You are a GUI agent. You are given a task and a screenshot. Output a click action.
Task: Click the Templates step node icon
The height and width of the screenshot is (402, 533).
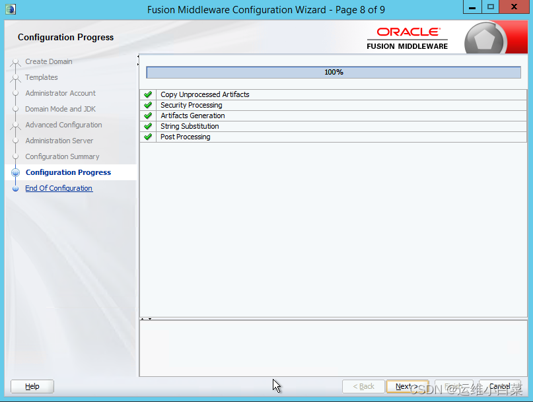(x=15, y=78)
